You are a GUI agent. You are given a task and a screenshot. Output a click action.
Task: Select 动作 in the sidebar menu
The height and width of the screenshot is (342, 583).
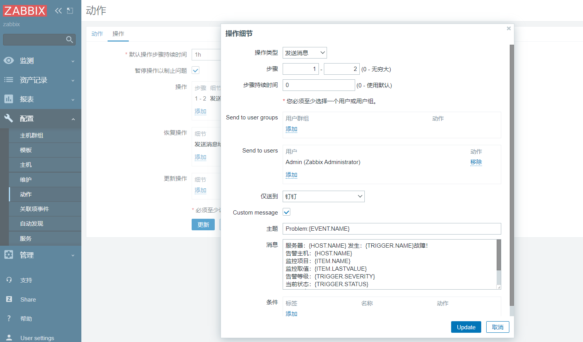[45, 194]
